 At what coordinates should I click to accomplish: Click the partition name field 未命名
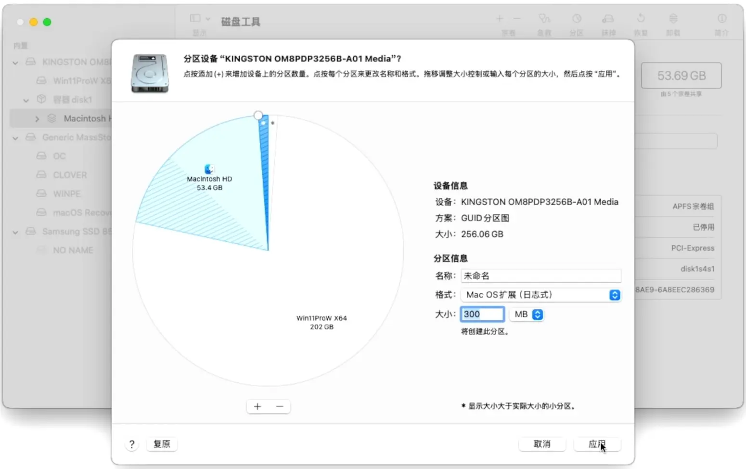coord(541,275)
